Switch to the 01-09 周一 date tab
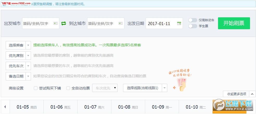The height and width of the screenshot is (114, 256). point(162,107)
